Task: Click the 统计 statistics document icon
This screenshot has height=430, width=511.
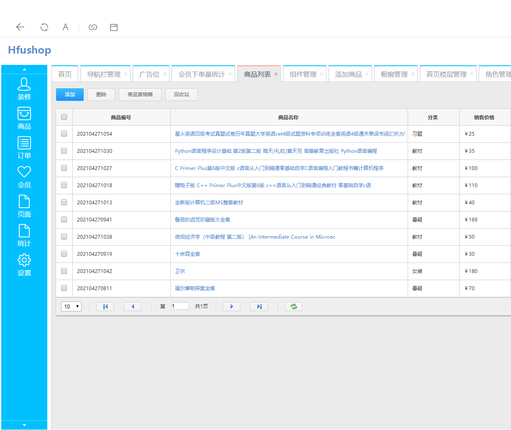Action: pyautogui.click(x=24, y=231)
